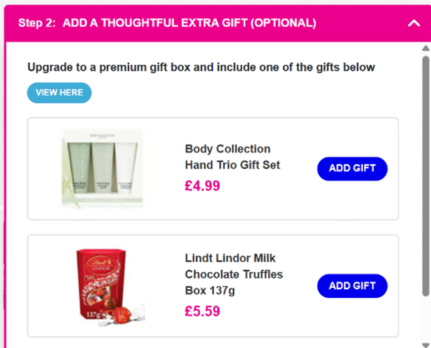Click the scrollbar track below the thumb
This screenshot has height=348, width=431.
click(426, 317)
